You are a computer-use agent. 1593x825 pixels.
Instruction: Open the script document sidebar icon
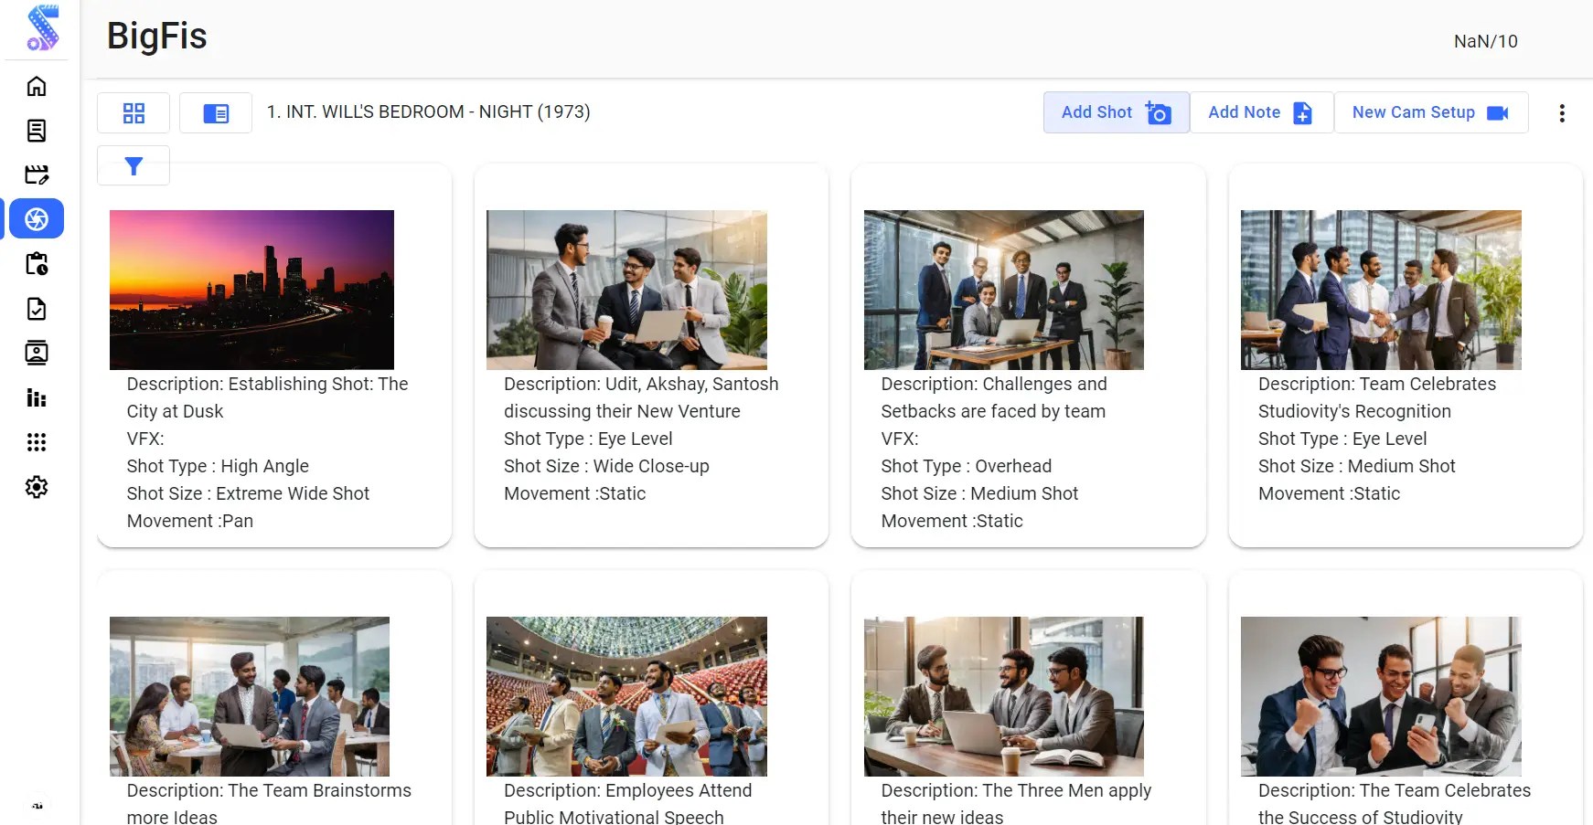point(37,131)
